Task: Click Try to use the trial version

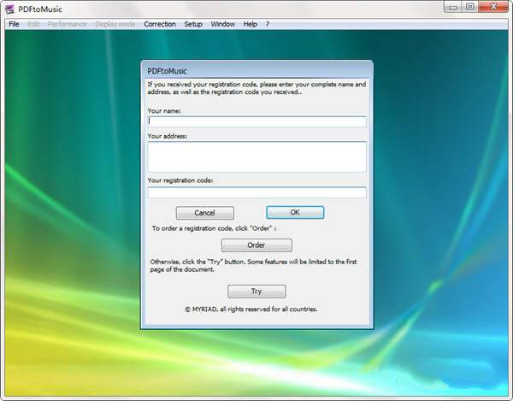Action: (x=256, y=292)
